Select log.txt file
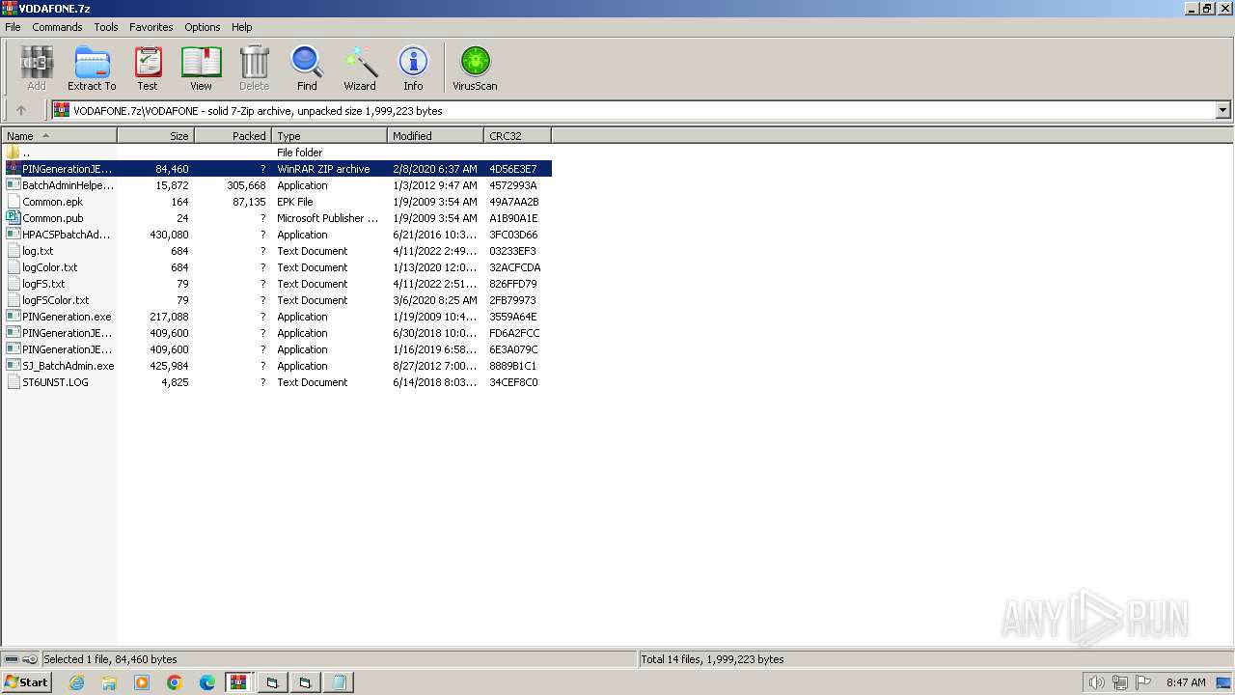 click(277, 251)
